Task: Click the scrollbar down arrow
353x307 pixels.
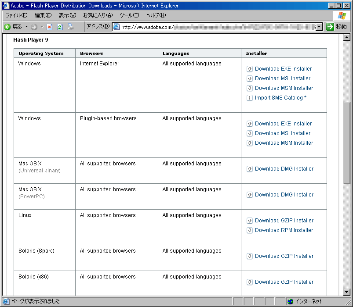Action: pyautogui.click(x=347, y=292)
